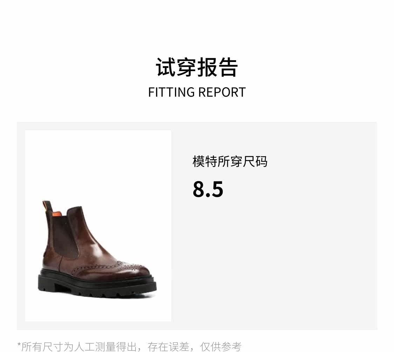Image resolution: width=394 pixels, height=352 pixels.
Task: Click the 模特所穿尺码 label
Action: pyautogui.click(x=230, y=161)
